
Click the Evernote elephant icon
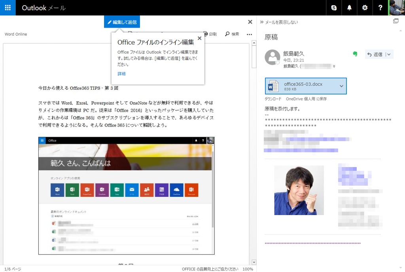[355, 54]
